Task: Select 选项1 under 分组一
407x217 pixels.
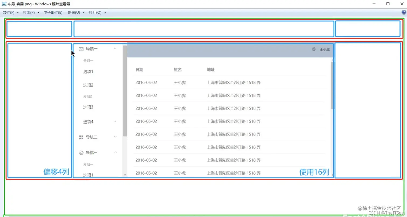Action: pos(88,72)
